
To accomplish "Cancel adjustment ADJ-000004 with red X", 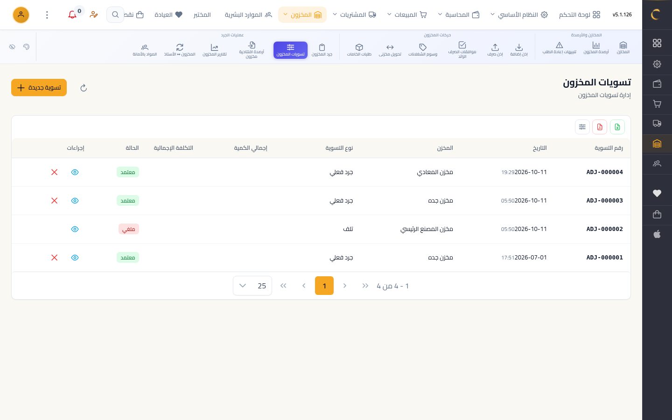I will [55, 172].
